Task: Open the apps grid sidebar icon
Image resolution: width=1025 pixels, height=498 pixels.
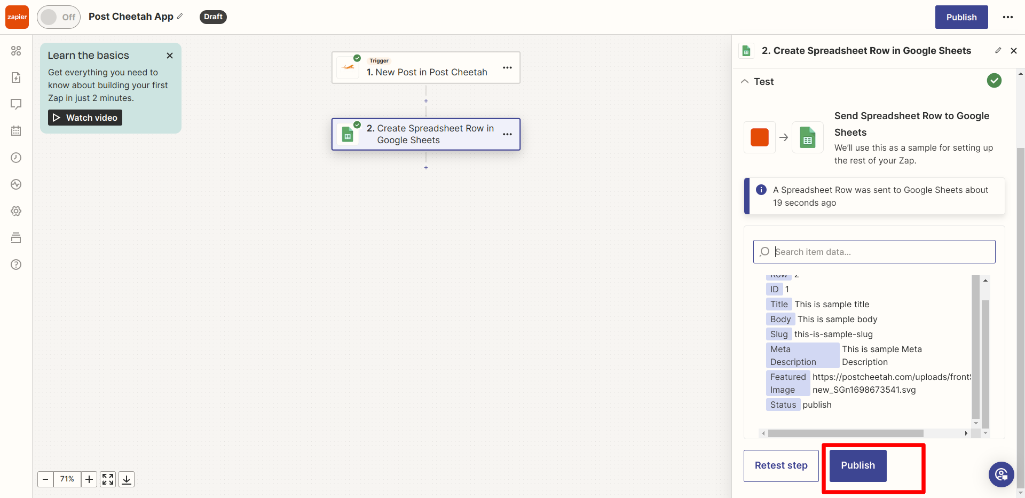Action: coord(16,51)
